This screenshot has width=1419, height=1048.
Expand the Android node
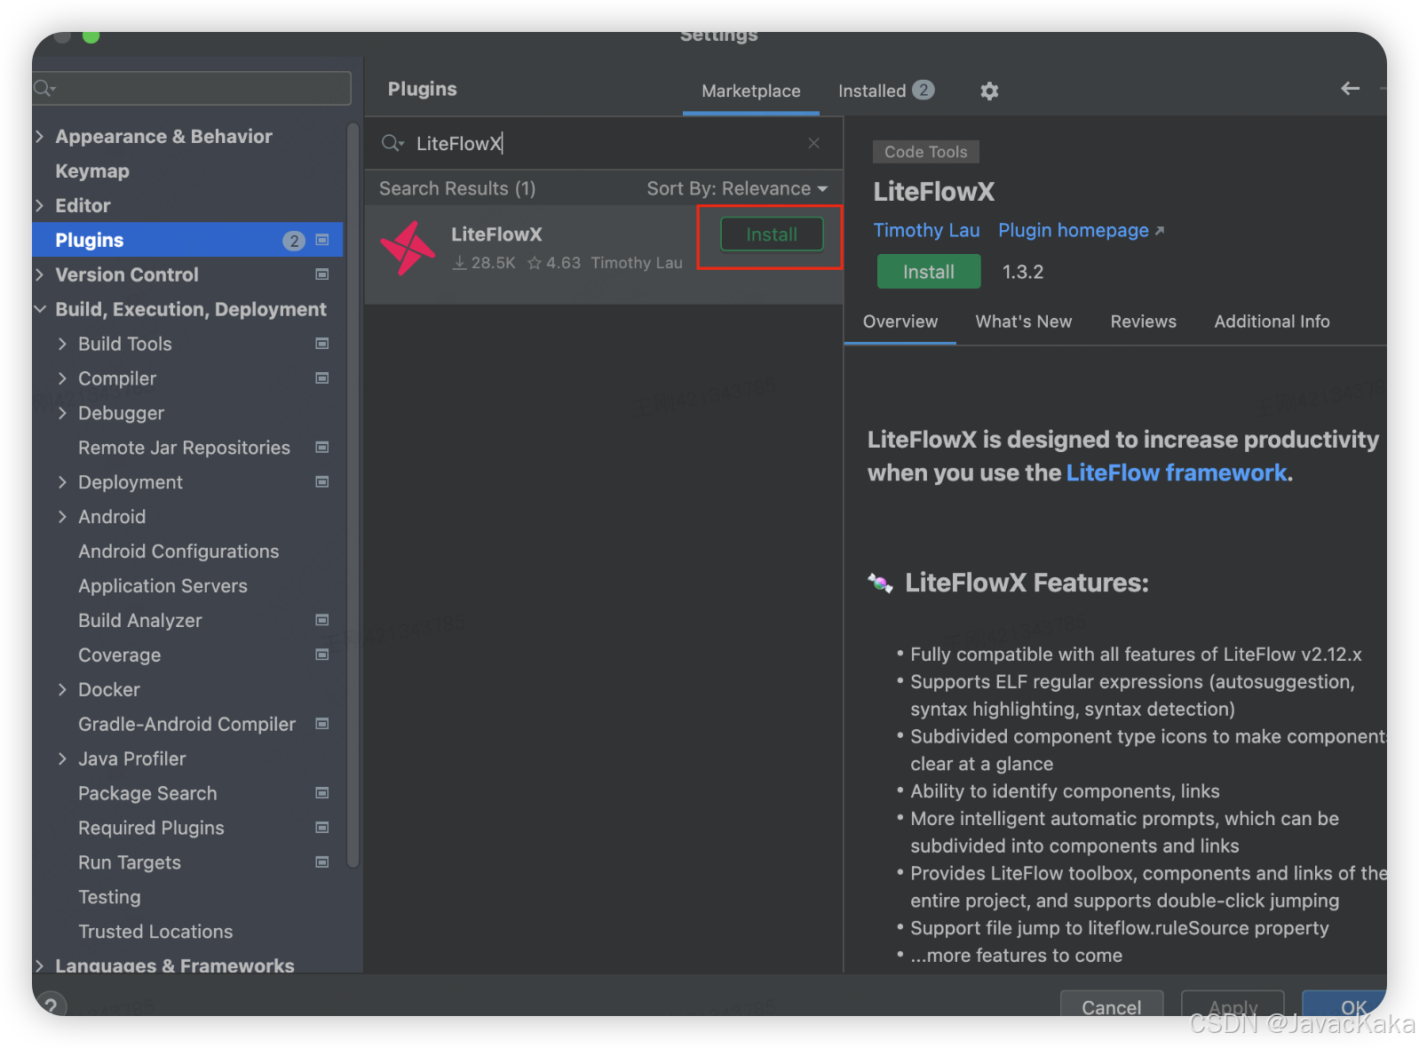pyautogui.click(x=62, y=517)
